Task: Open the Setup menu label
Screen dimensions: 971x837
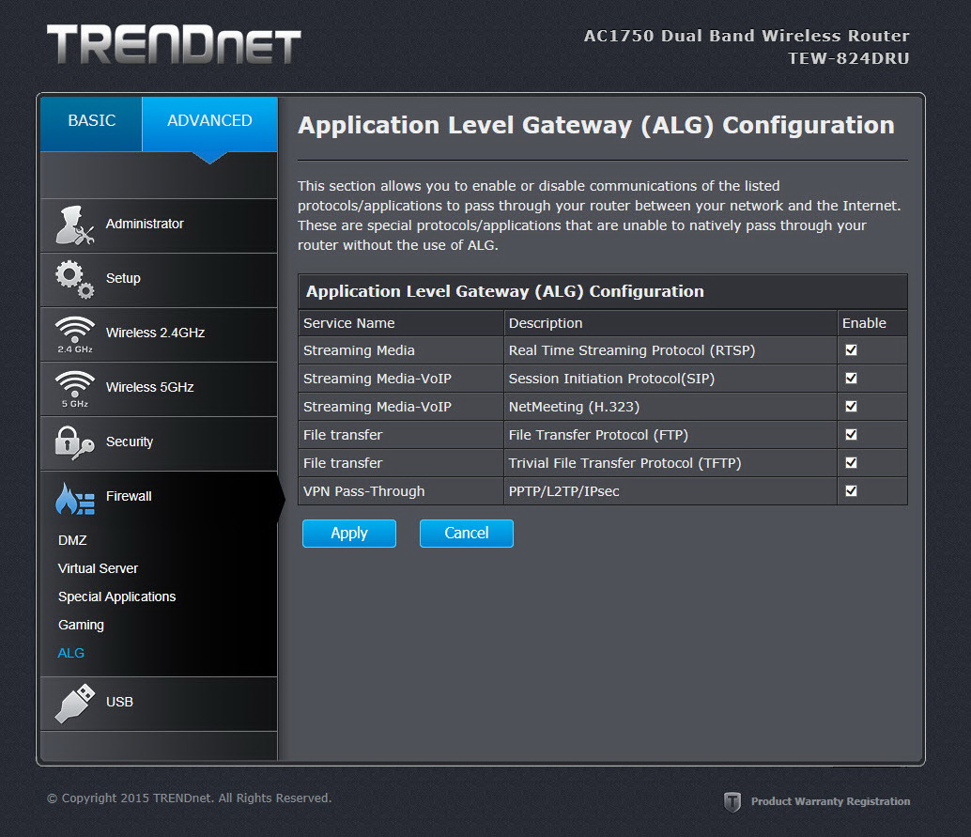Action: point(123,278)
